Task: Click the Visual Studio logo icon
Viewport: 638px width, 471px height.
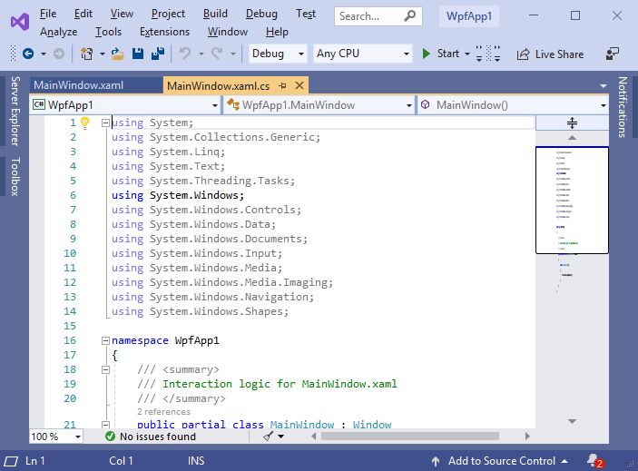Action: tap(20, 22)
